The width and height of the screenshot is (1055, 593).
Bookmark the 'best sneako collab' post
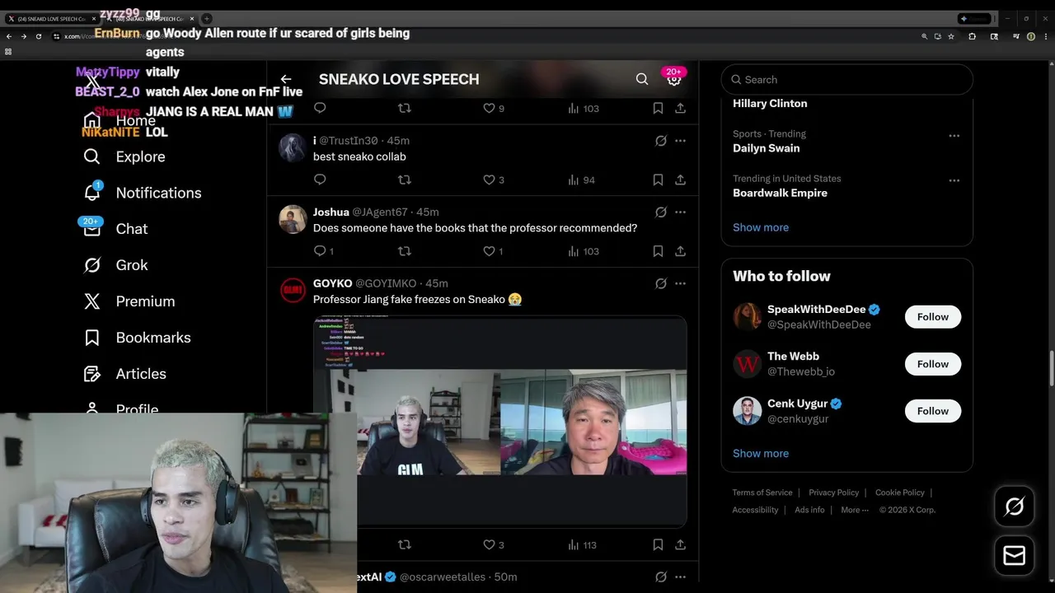tap(658, 180)
